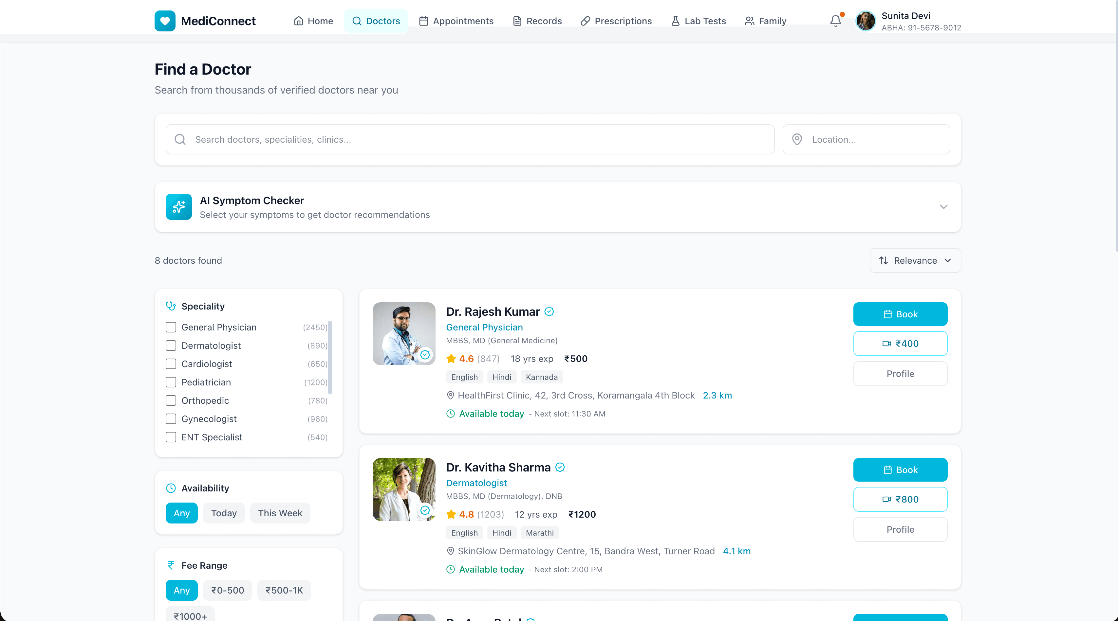This screenshot has width=1118, height=621.
Task: Switch to the Lab Tests tab
Action: (698, 20)
